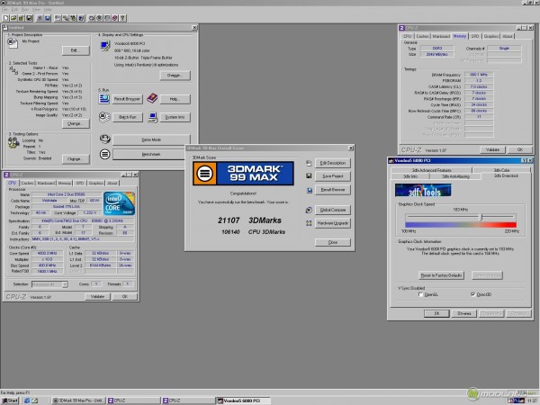Click Close in the 3DMark score dialog
The image size is (540, 405).
(333, 242)
